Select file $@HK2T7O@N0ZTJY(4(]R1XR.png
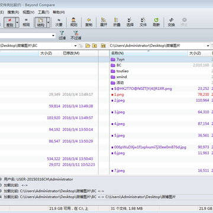 coord(143,89)
